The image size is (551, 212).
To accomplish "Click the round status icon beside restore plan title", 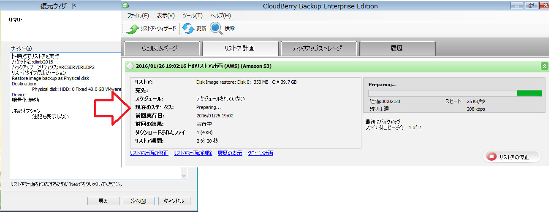I will click(x=130, y=66).
